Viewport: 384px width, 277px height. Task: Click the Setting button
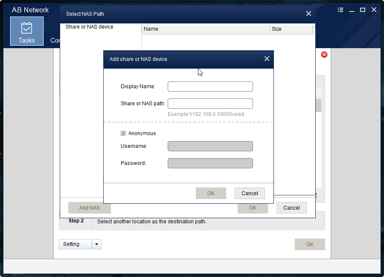click(75, 244)
